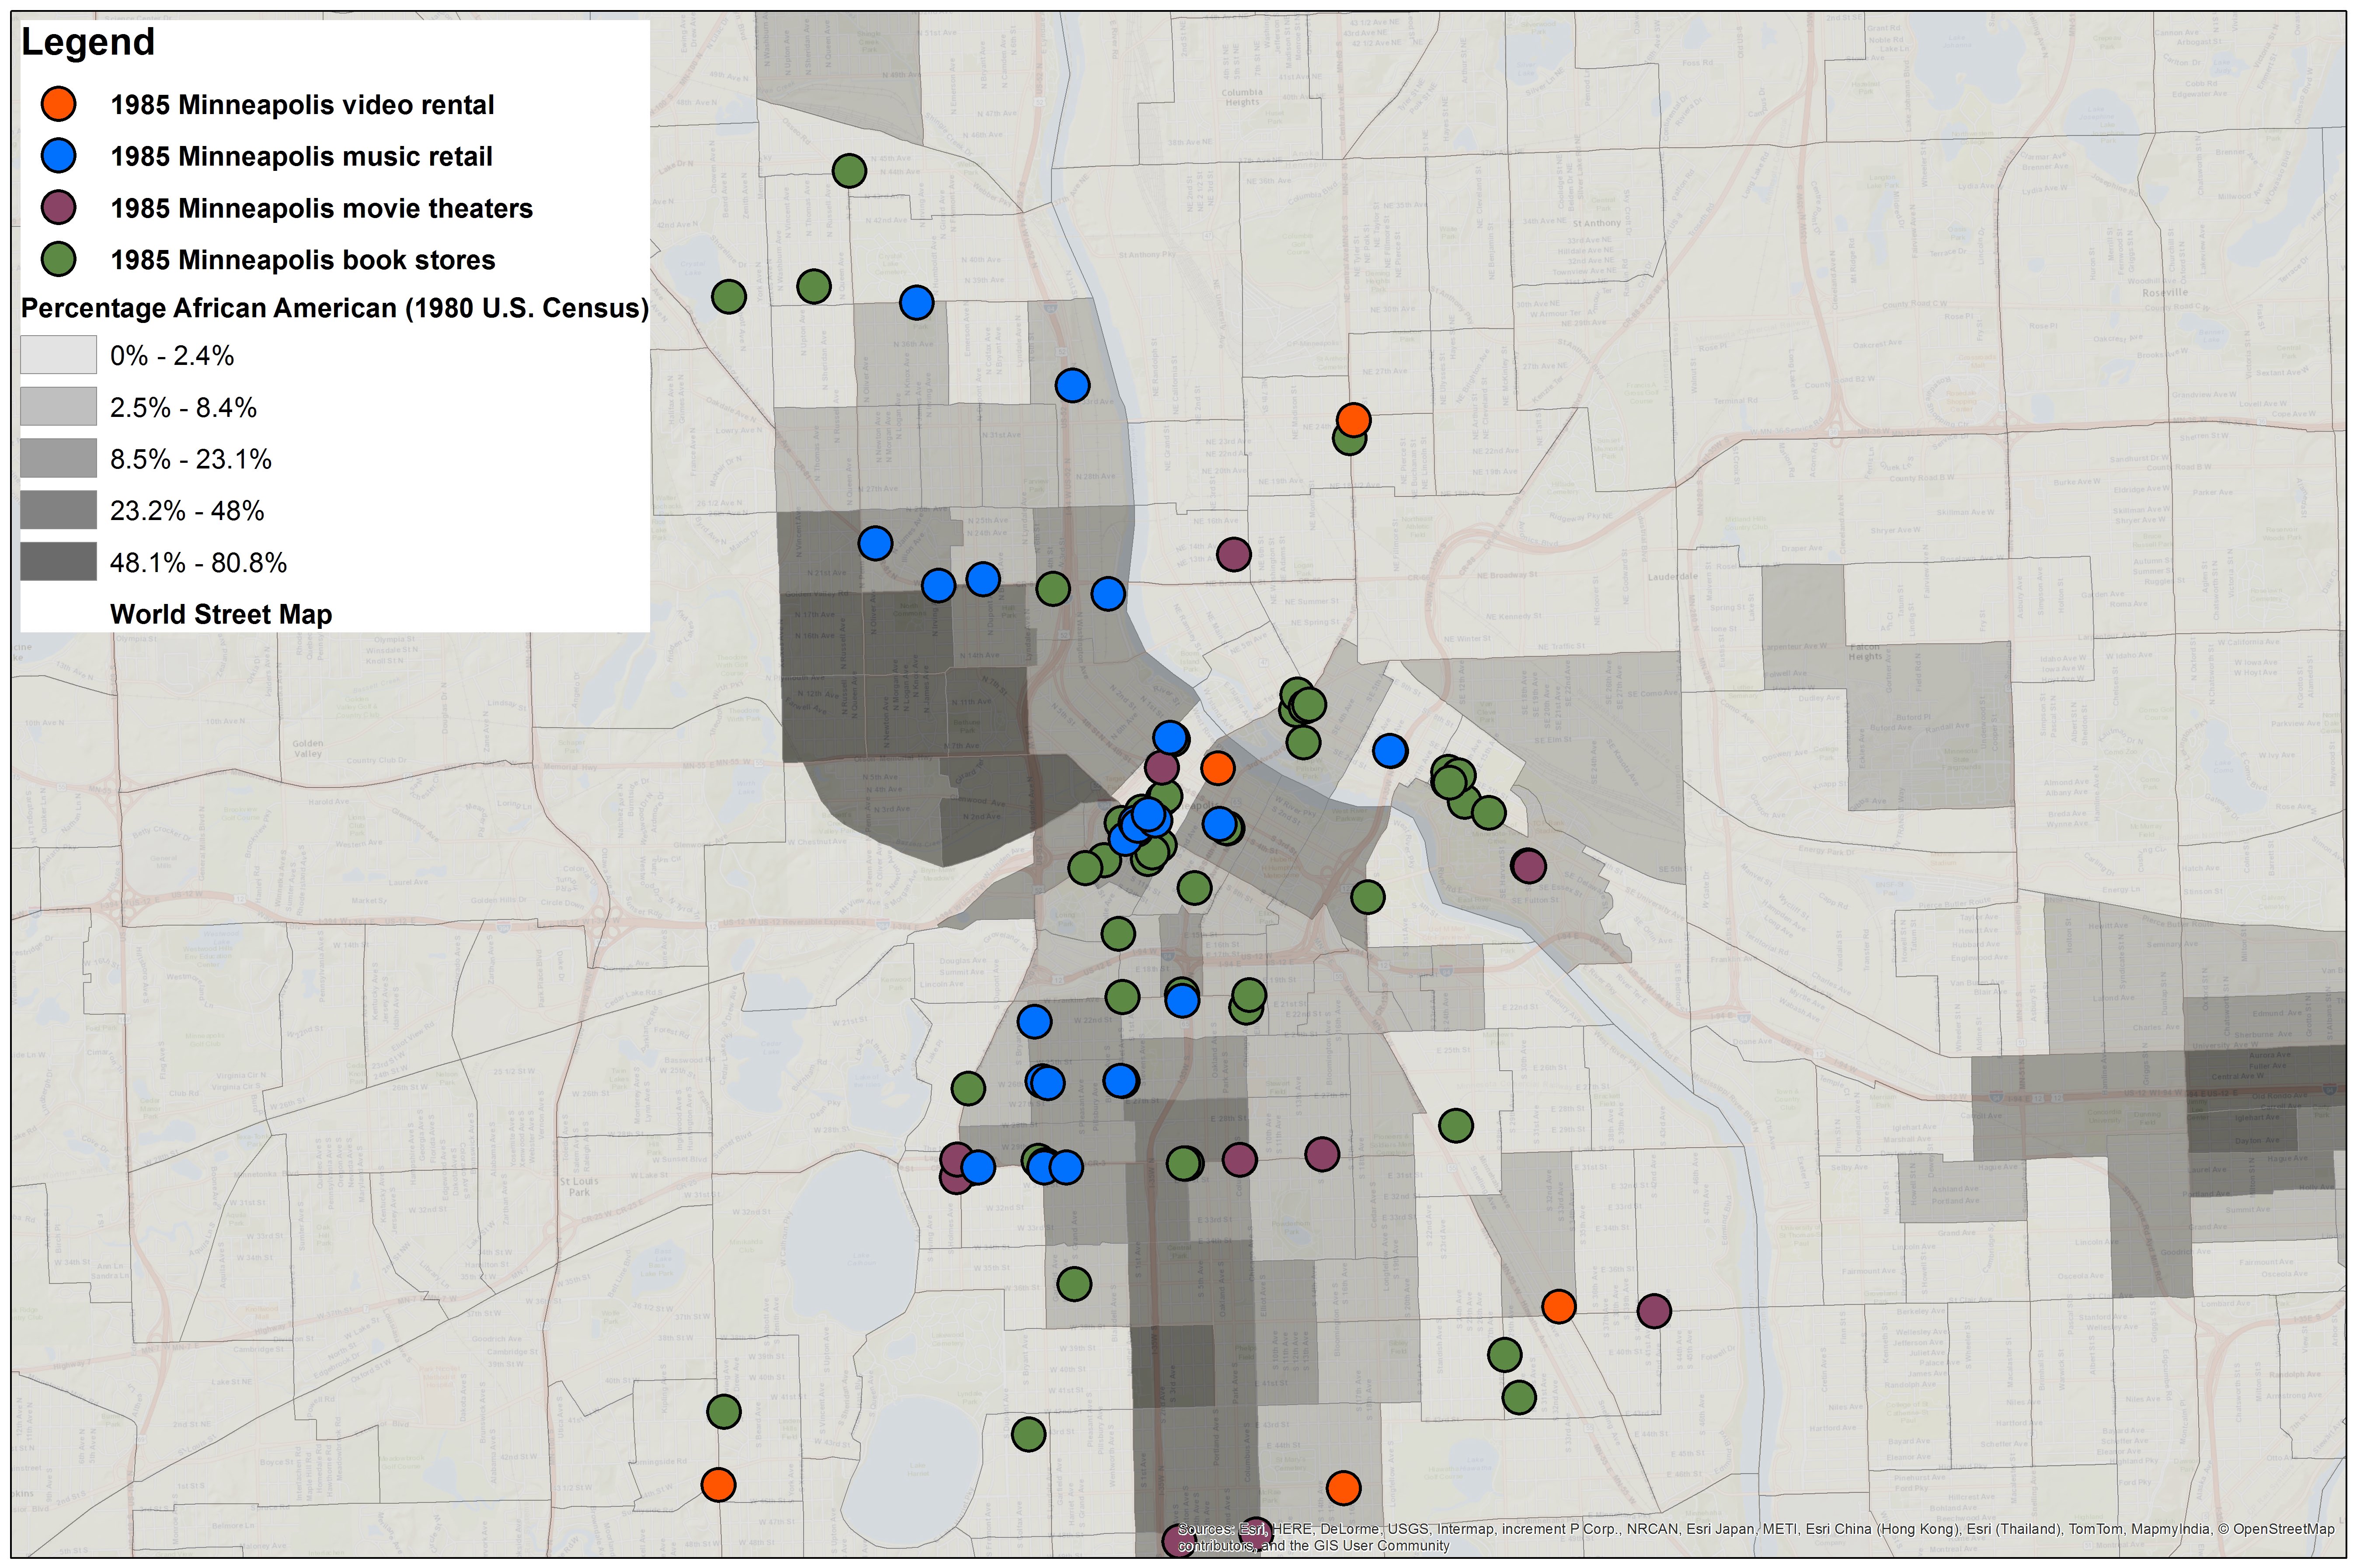Click the northernmost blue music retail marker

click(916, 302)
